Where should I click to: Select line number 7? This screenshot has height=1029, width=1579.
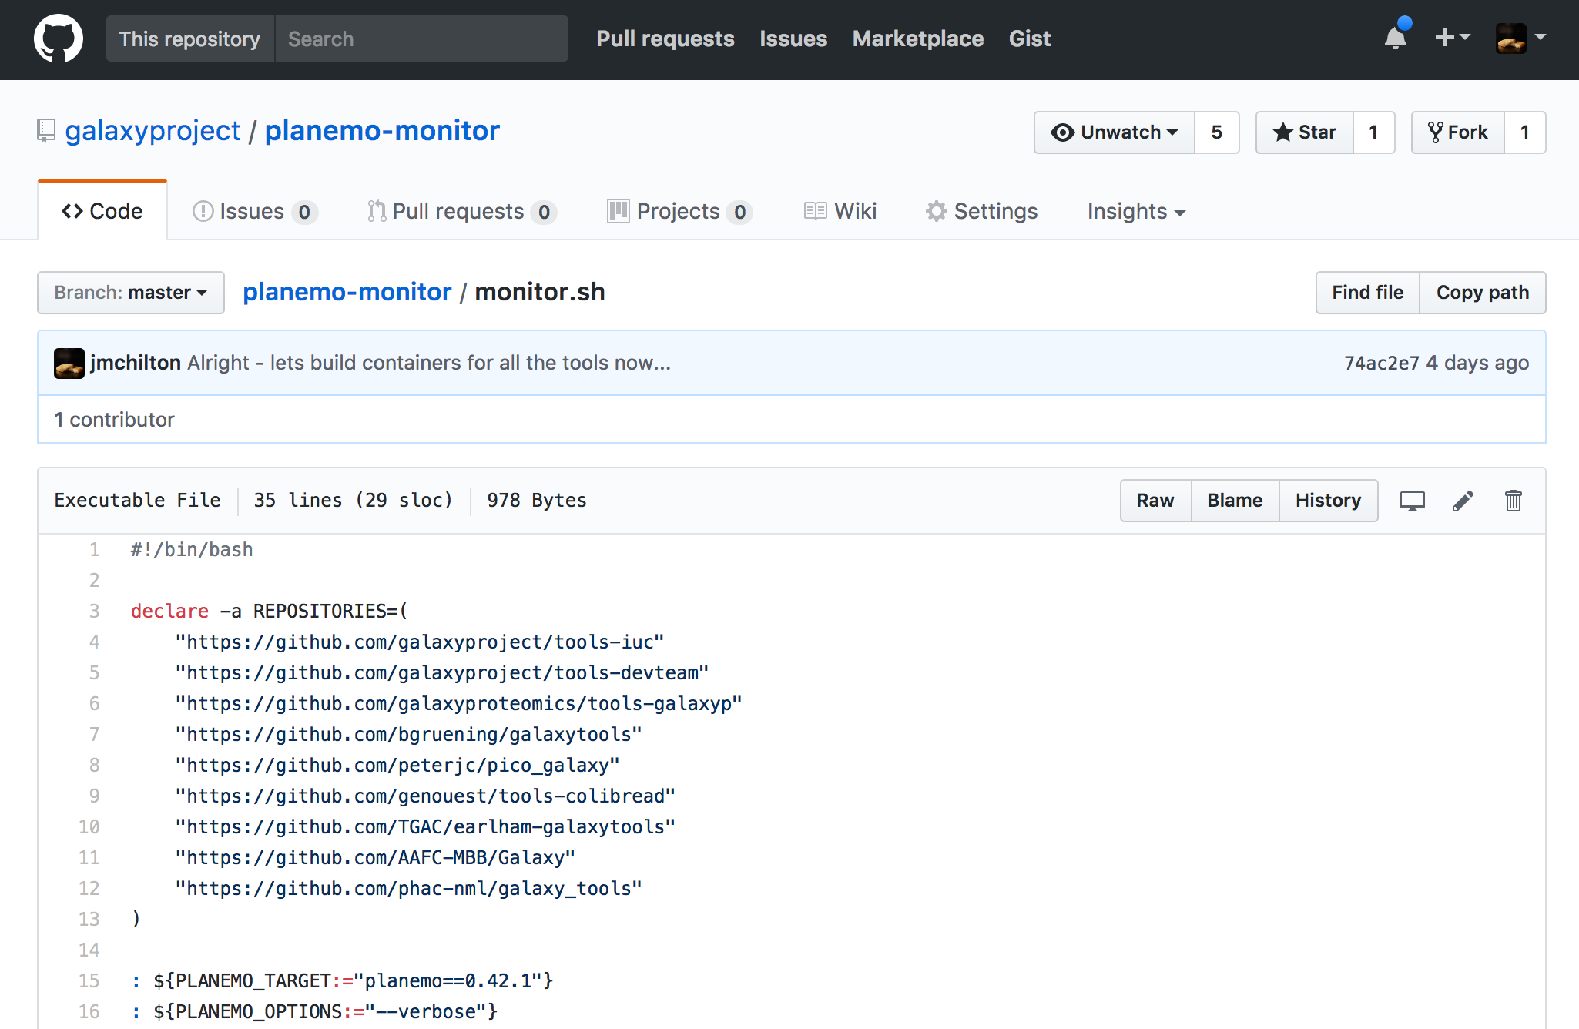pyautogui.click(x=94, y=734)
